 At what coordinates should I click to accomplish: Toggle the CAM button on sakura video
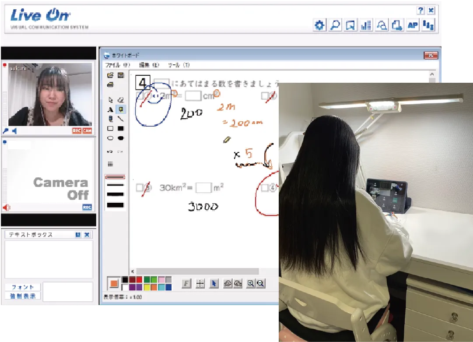(x=87, y=131)
